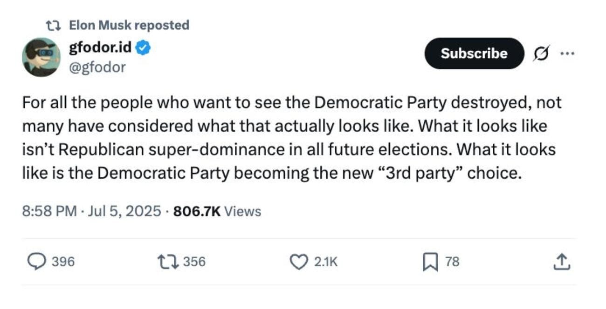Open the three-dot more options menu
Viewport: 606px width, 309px height.
point(568,53)
